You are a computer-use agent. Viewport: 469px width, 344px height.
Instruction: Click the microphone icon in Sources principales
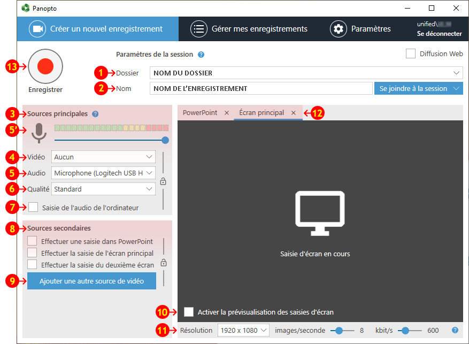pyautogui.click(x=39, y=133)
